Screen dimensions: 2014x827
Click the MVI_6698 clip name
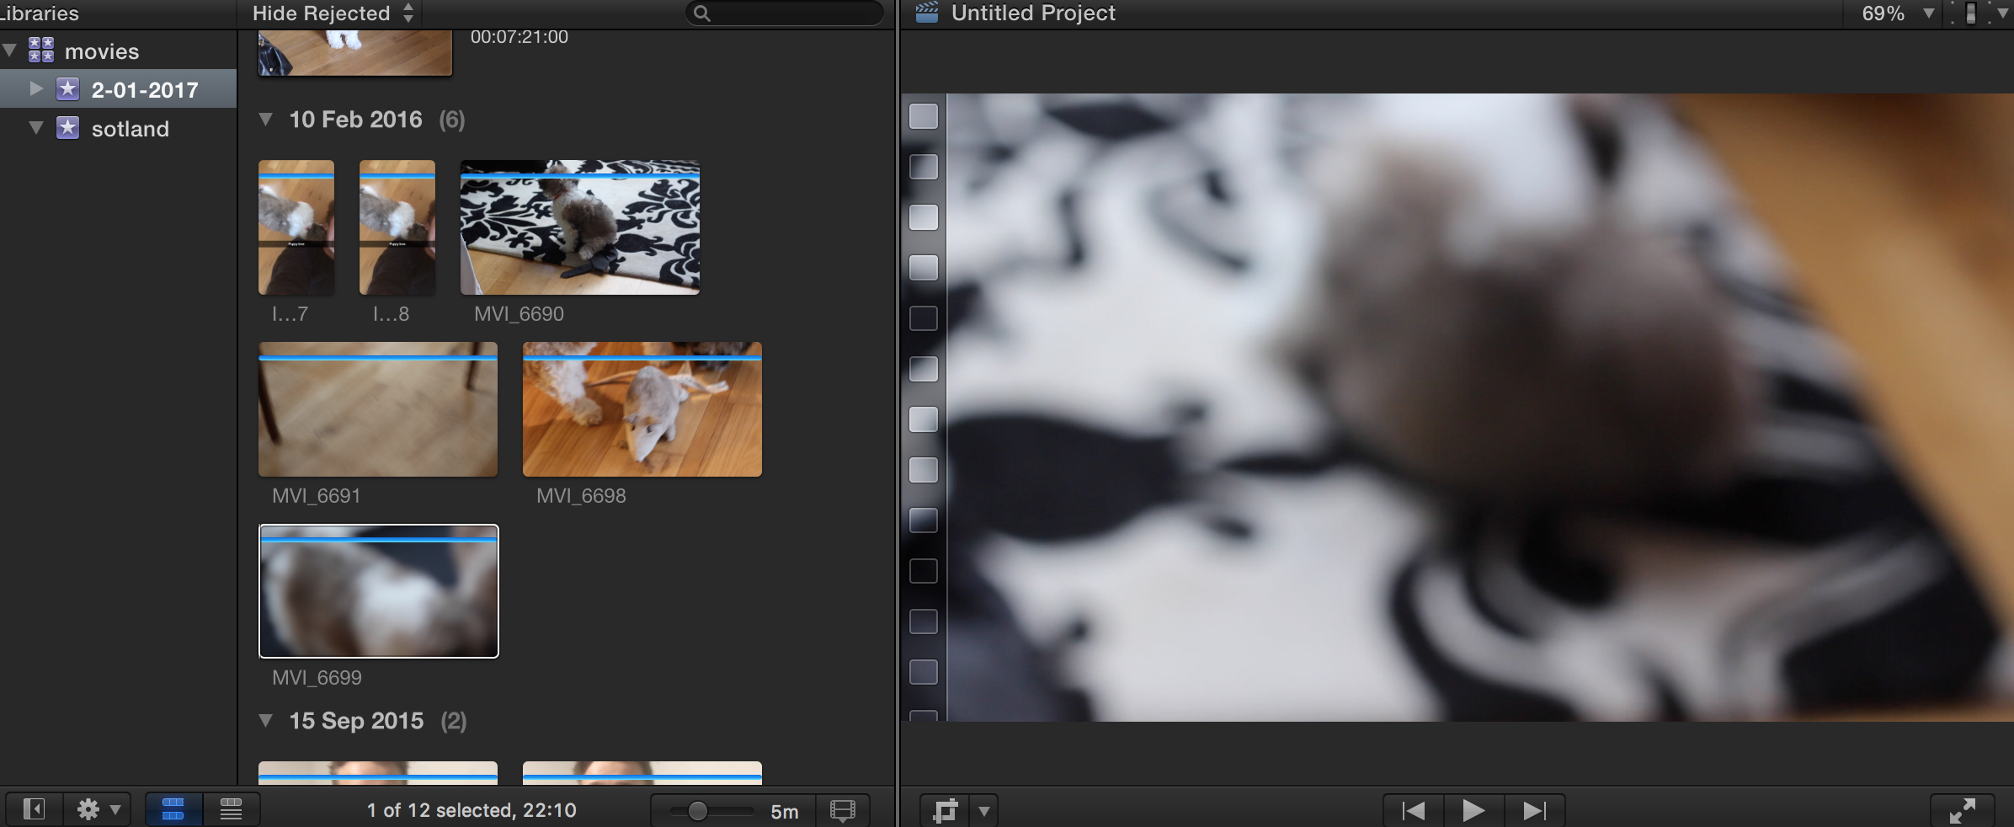point(581,496)
